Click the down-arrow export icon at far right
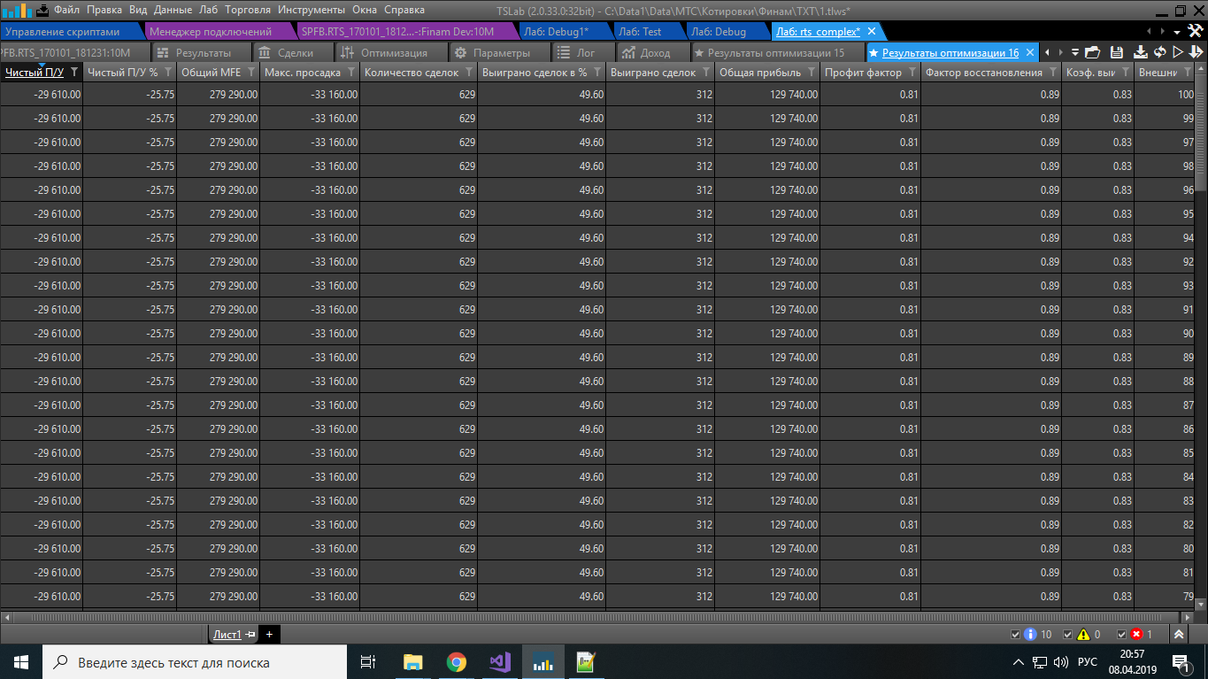 coord(1196,52)
